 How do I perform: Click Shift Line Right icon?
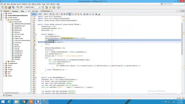87,14
